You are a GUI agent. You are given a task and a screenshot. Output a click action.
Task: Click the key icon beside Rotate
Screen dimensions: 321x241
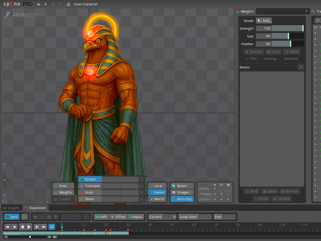tap(141, 179)
